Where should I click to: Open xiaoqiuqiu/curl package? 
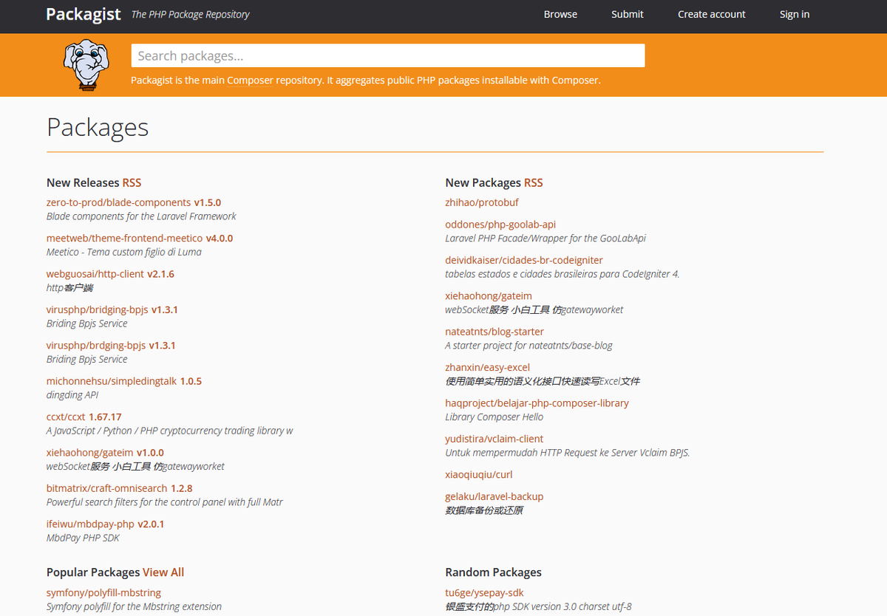479,474
